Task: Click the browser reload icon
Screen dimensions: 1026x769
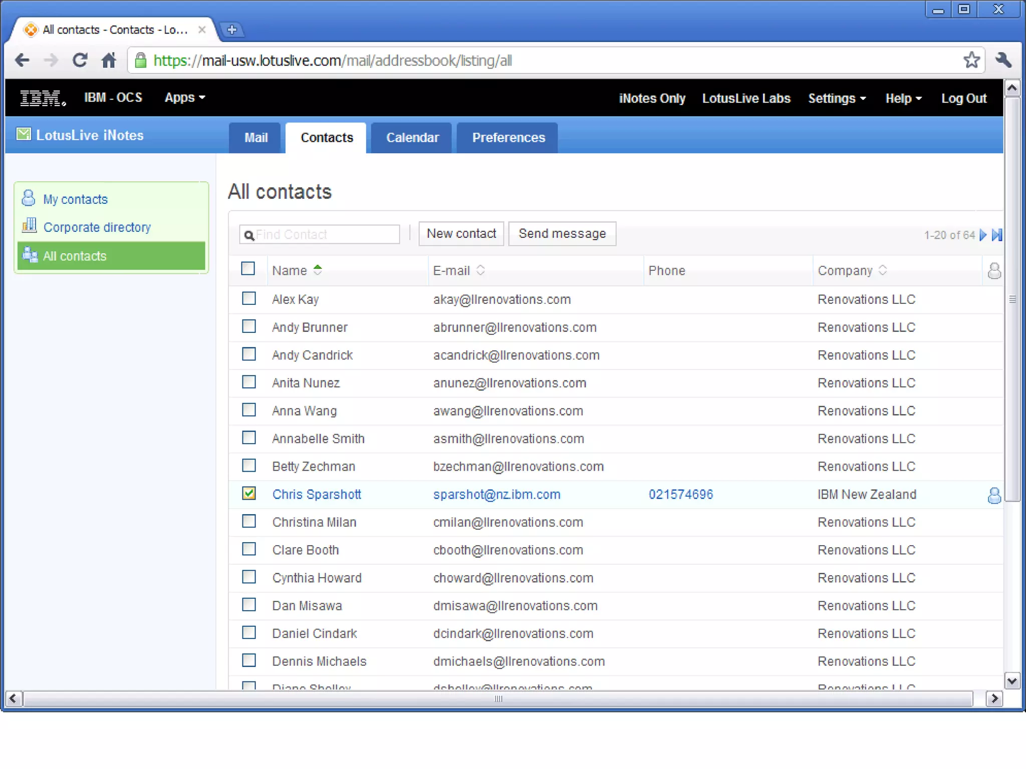Action: click(80, 61)
